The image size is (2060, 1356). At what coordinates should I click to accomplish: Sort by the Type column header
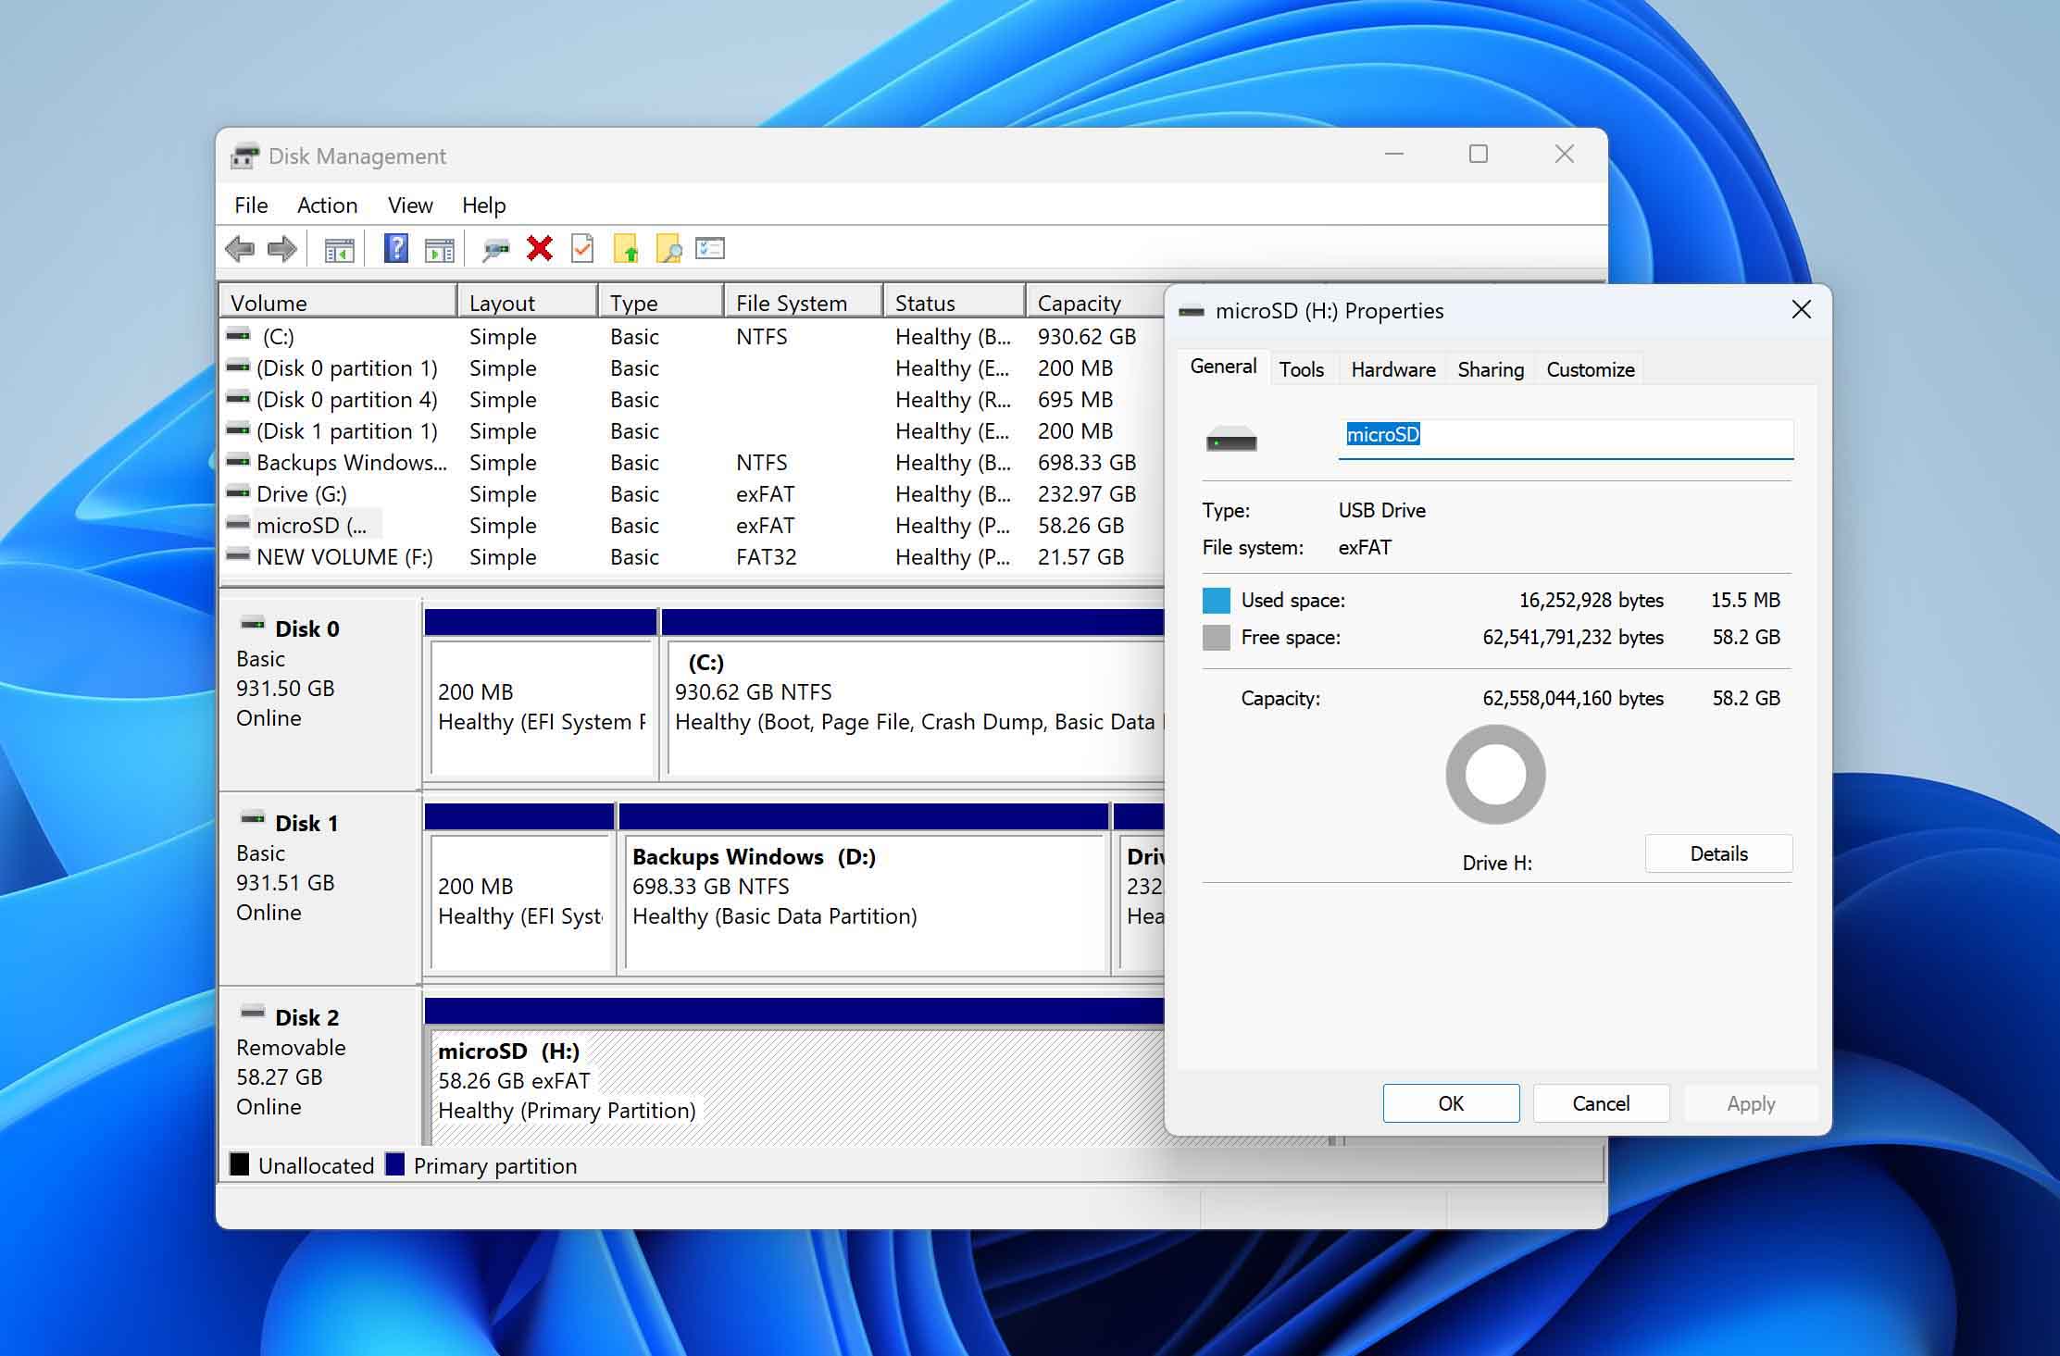pyautogui.click(x=661, y=303)
